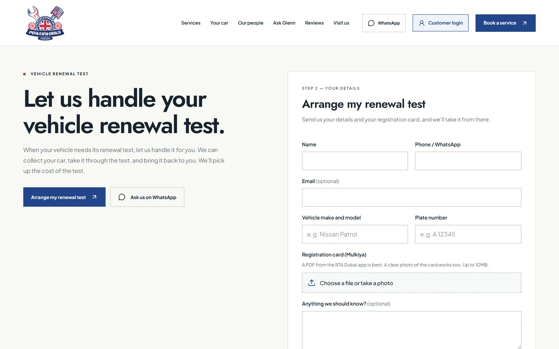Focus the Name input field
The width and height of the screenshot is (559, 349).
(355, 161)
